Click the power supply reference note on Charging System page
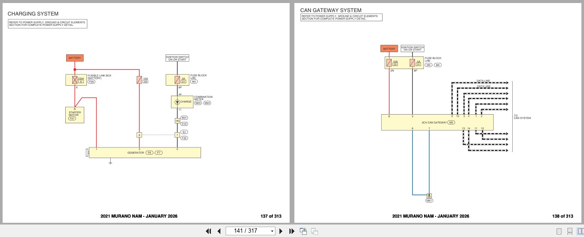This screenshot has width=584, height=237. [x=48, y=24]
